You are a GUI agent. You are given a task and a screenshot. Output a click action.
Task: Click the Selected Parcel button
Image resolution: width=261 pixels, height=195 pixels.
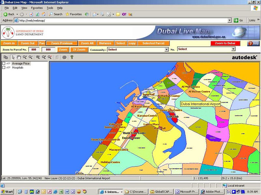[153, 43]
